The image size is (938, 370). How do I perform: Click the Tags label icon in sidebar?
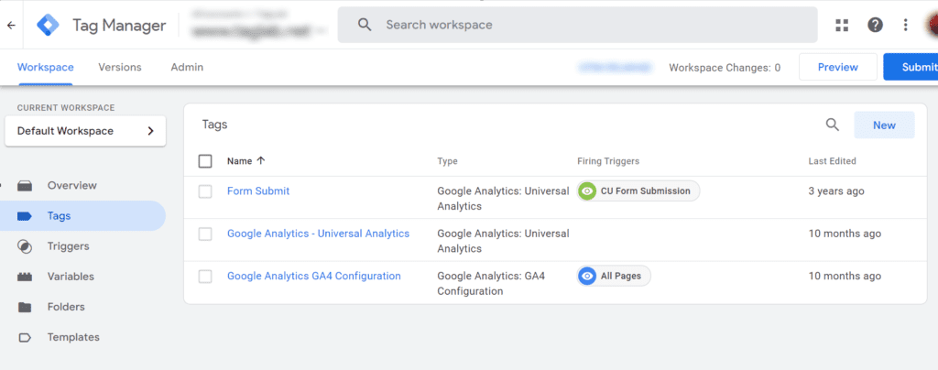tap(25, 216)
